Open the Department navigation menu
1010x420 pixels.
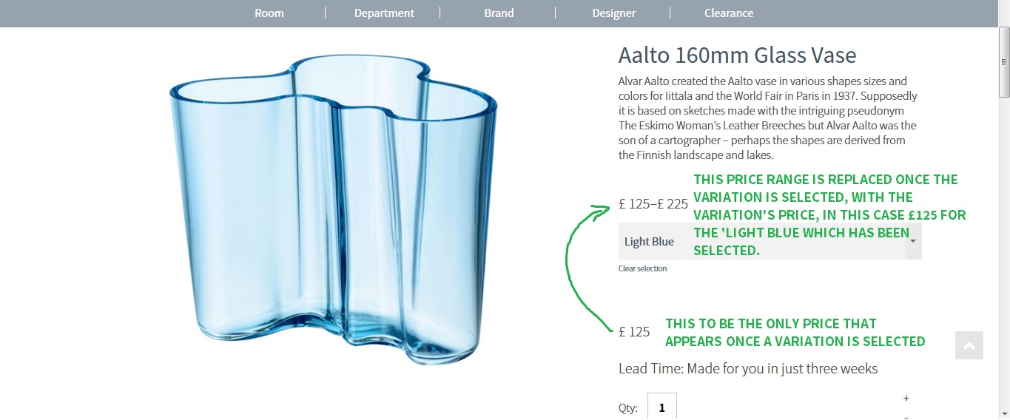click(384, 13)
